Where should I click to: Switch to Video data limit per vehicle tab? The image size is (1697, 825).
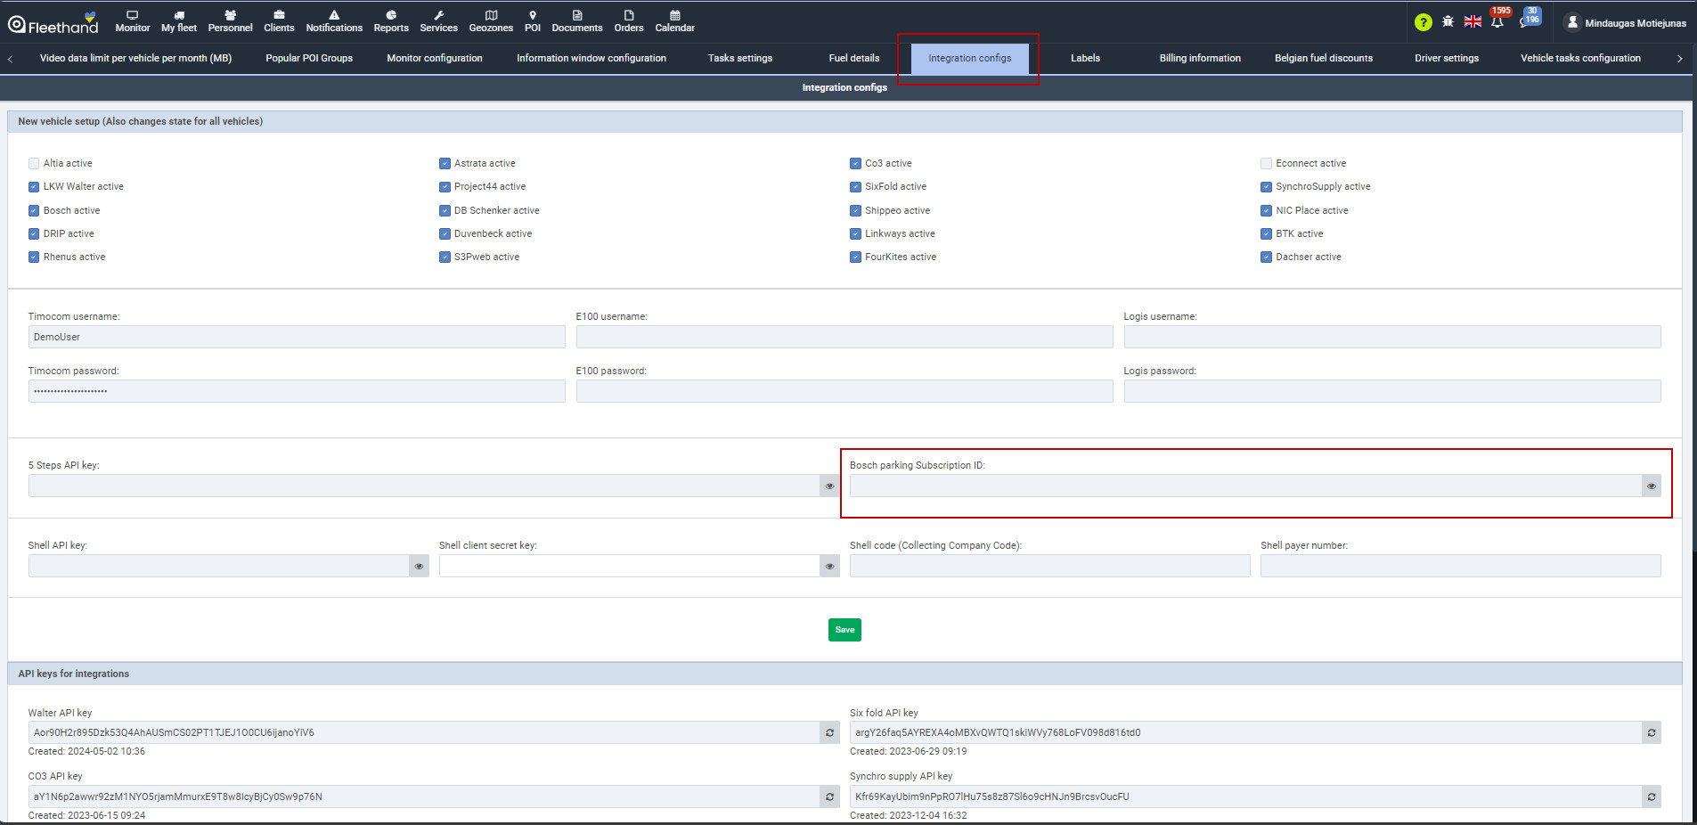pos(135,58)
